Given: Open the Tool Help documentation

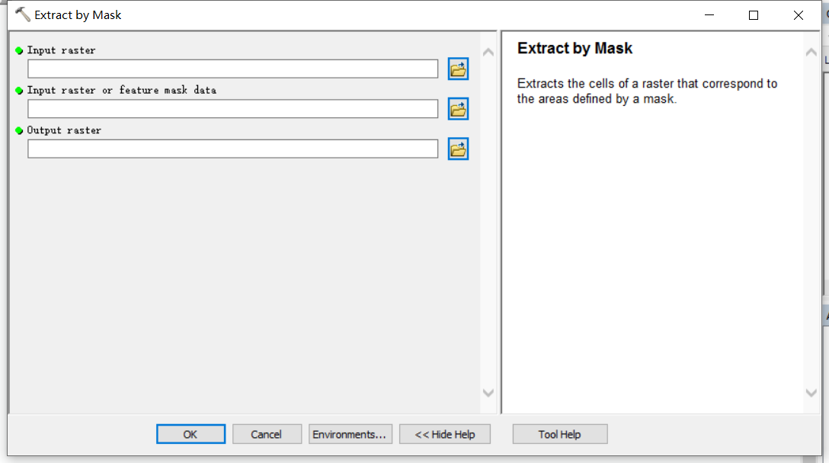Looking at the screenshot, I should coord(560,434).
